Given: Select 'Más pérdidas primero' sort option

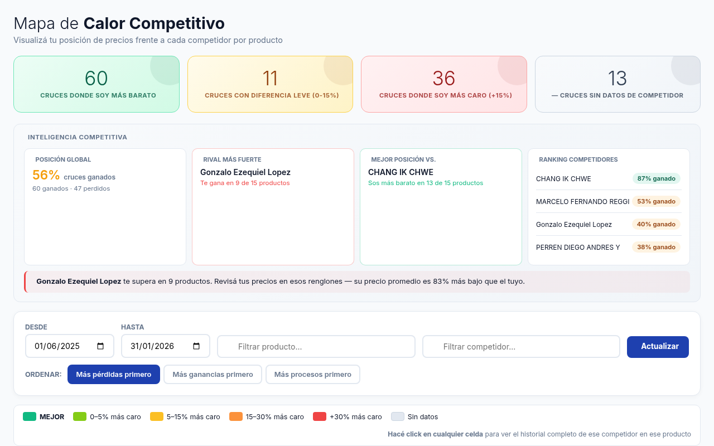Looking at the screenshot, I should coord(114,375).
